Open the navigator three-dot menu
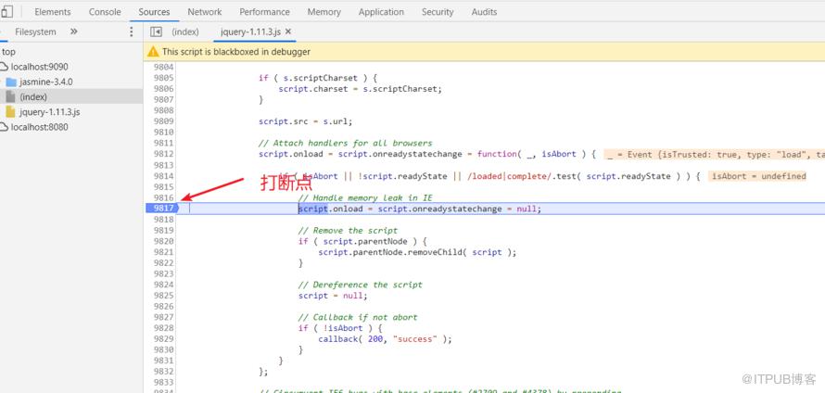The image size is (825, 393). click(x=131, y=32)
